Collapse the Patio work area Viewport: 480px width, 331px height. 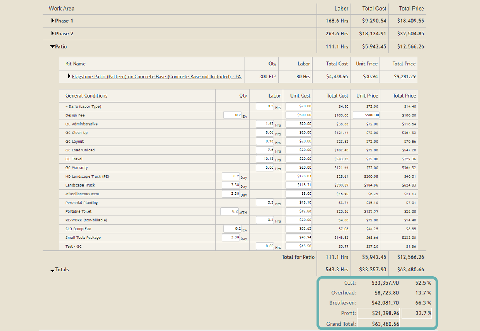[x=53, y=46]
